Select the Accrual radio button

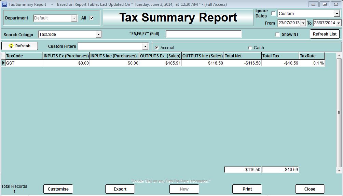157,48
